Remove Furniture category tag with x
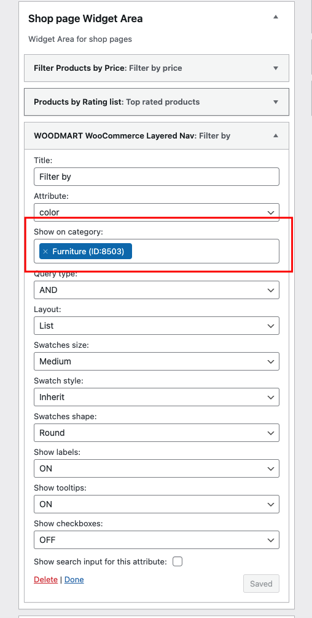The image size is (312, 618). pyautogui.click(x=45, y=252)
